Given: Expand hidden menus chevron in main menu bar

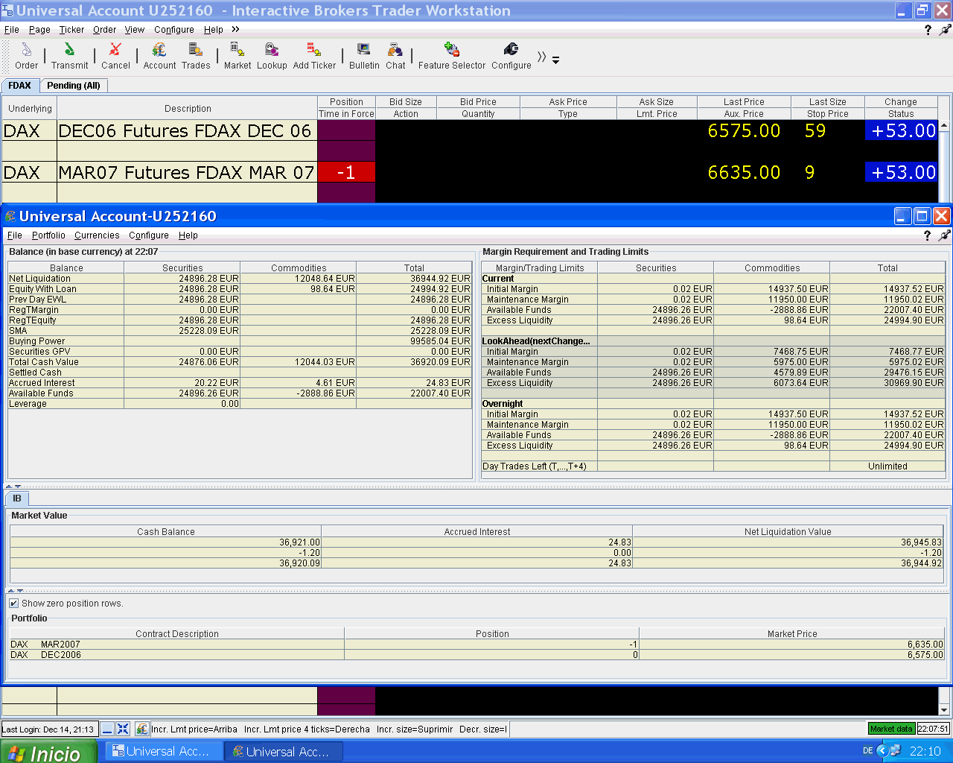Looking at the screenshot, I should coord(235,29).
